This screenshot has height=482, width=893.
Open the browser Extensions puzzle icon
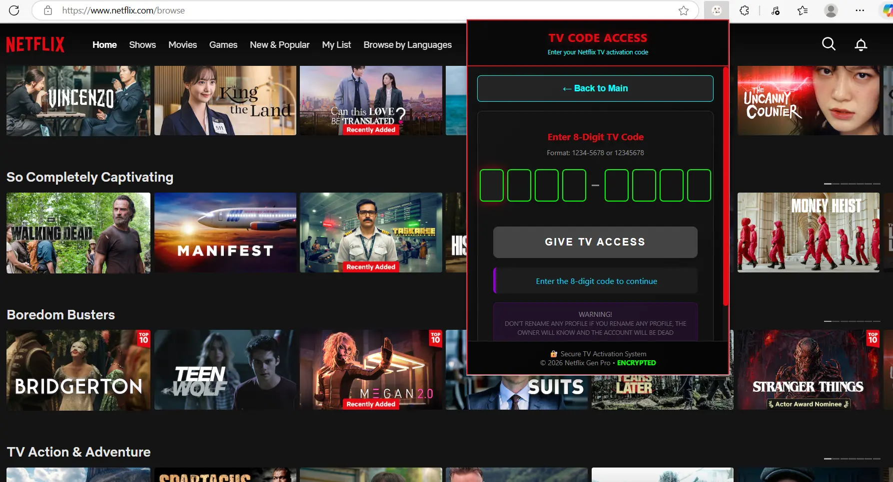tap(744, 10)
